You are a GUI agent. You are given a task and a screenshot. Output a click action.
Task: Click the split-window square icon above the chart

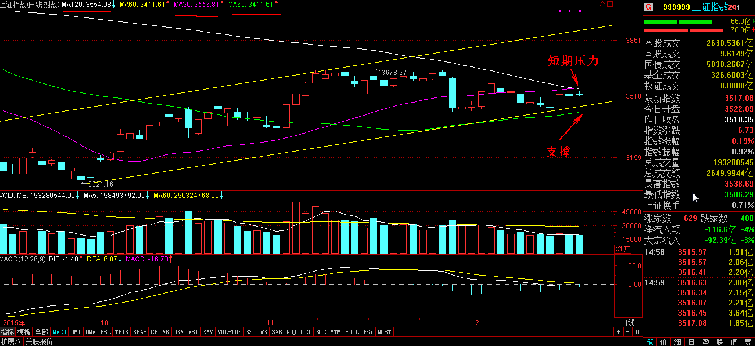pos(609,5)
